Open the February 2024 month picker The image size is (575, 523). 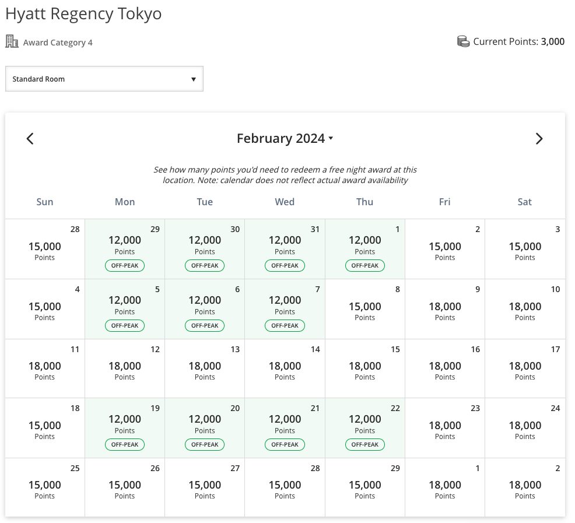[285, 138]
